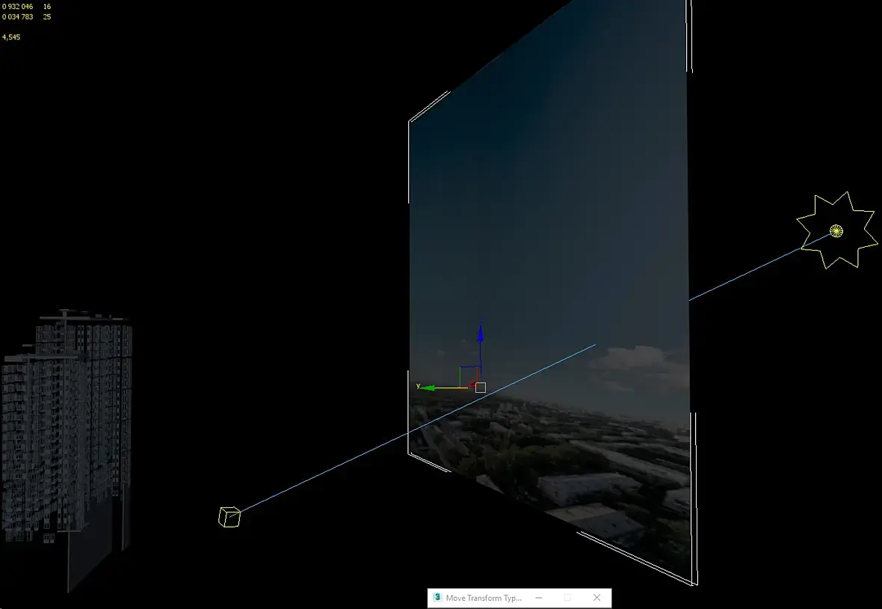Select the star-shaped sun light object
Image resolution: width=882 pixels, height=609 pixels.
pyautogui.click(x=837, y=230)
